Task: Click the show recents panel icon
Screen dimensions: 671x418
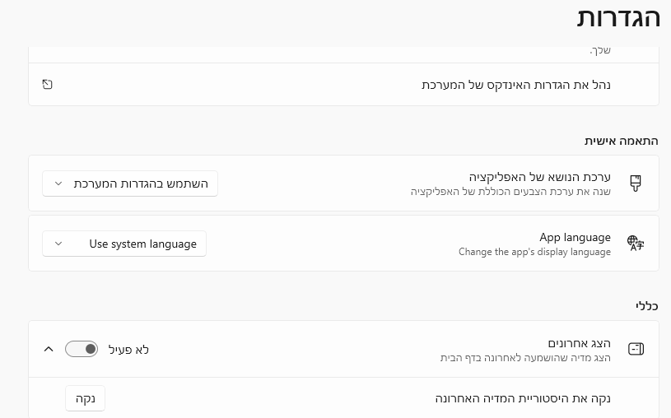Action: click(x=636, y=349)
